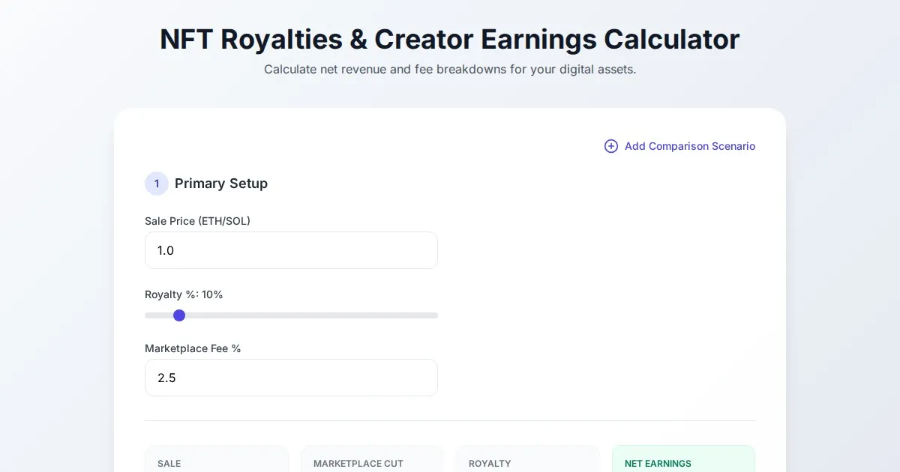This screenshot has height=472, width=900.
Task: Click the Marketplace Fee % label
Action: click(x=193, y=348)
